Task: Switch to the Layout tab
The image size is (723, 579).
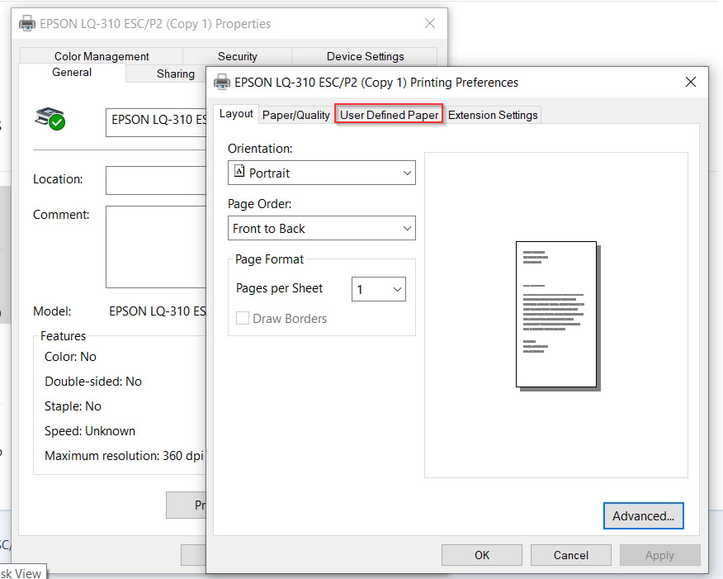Action: tap(236, 113)
